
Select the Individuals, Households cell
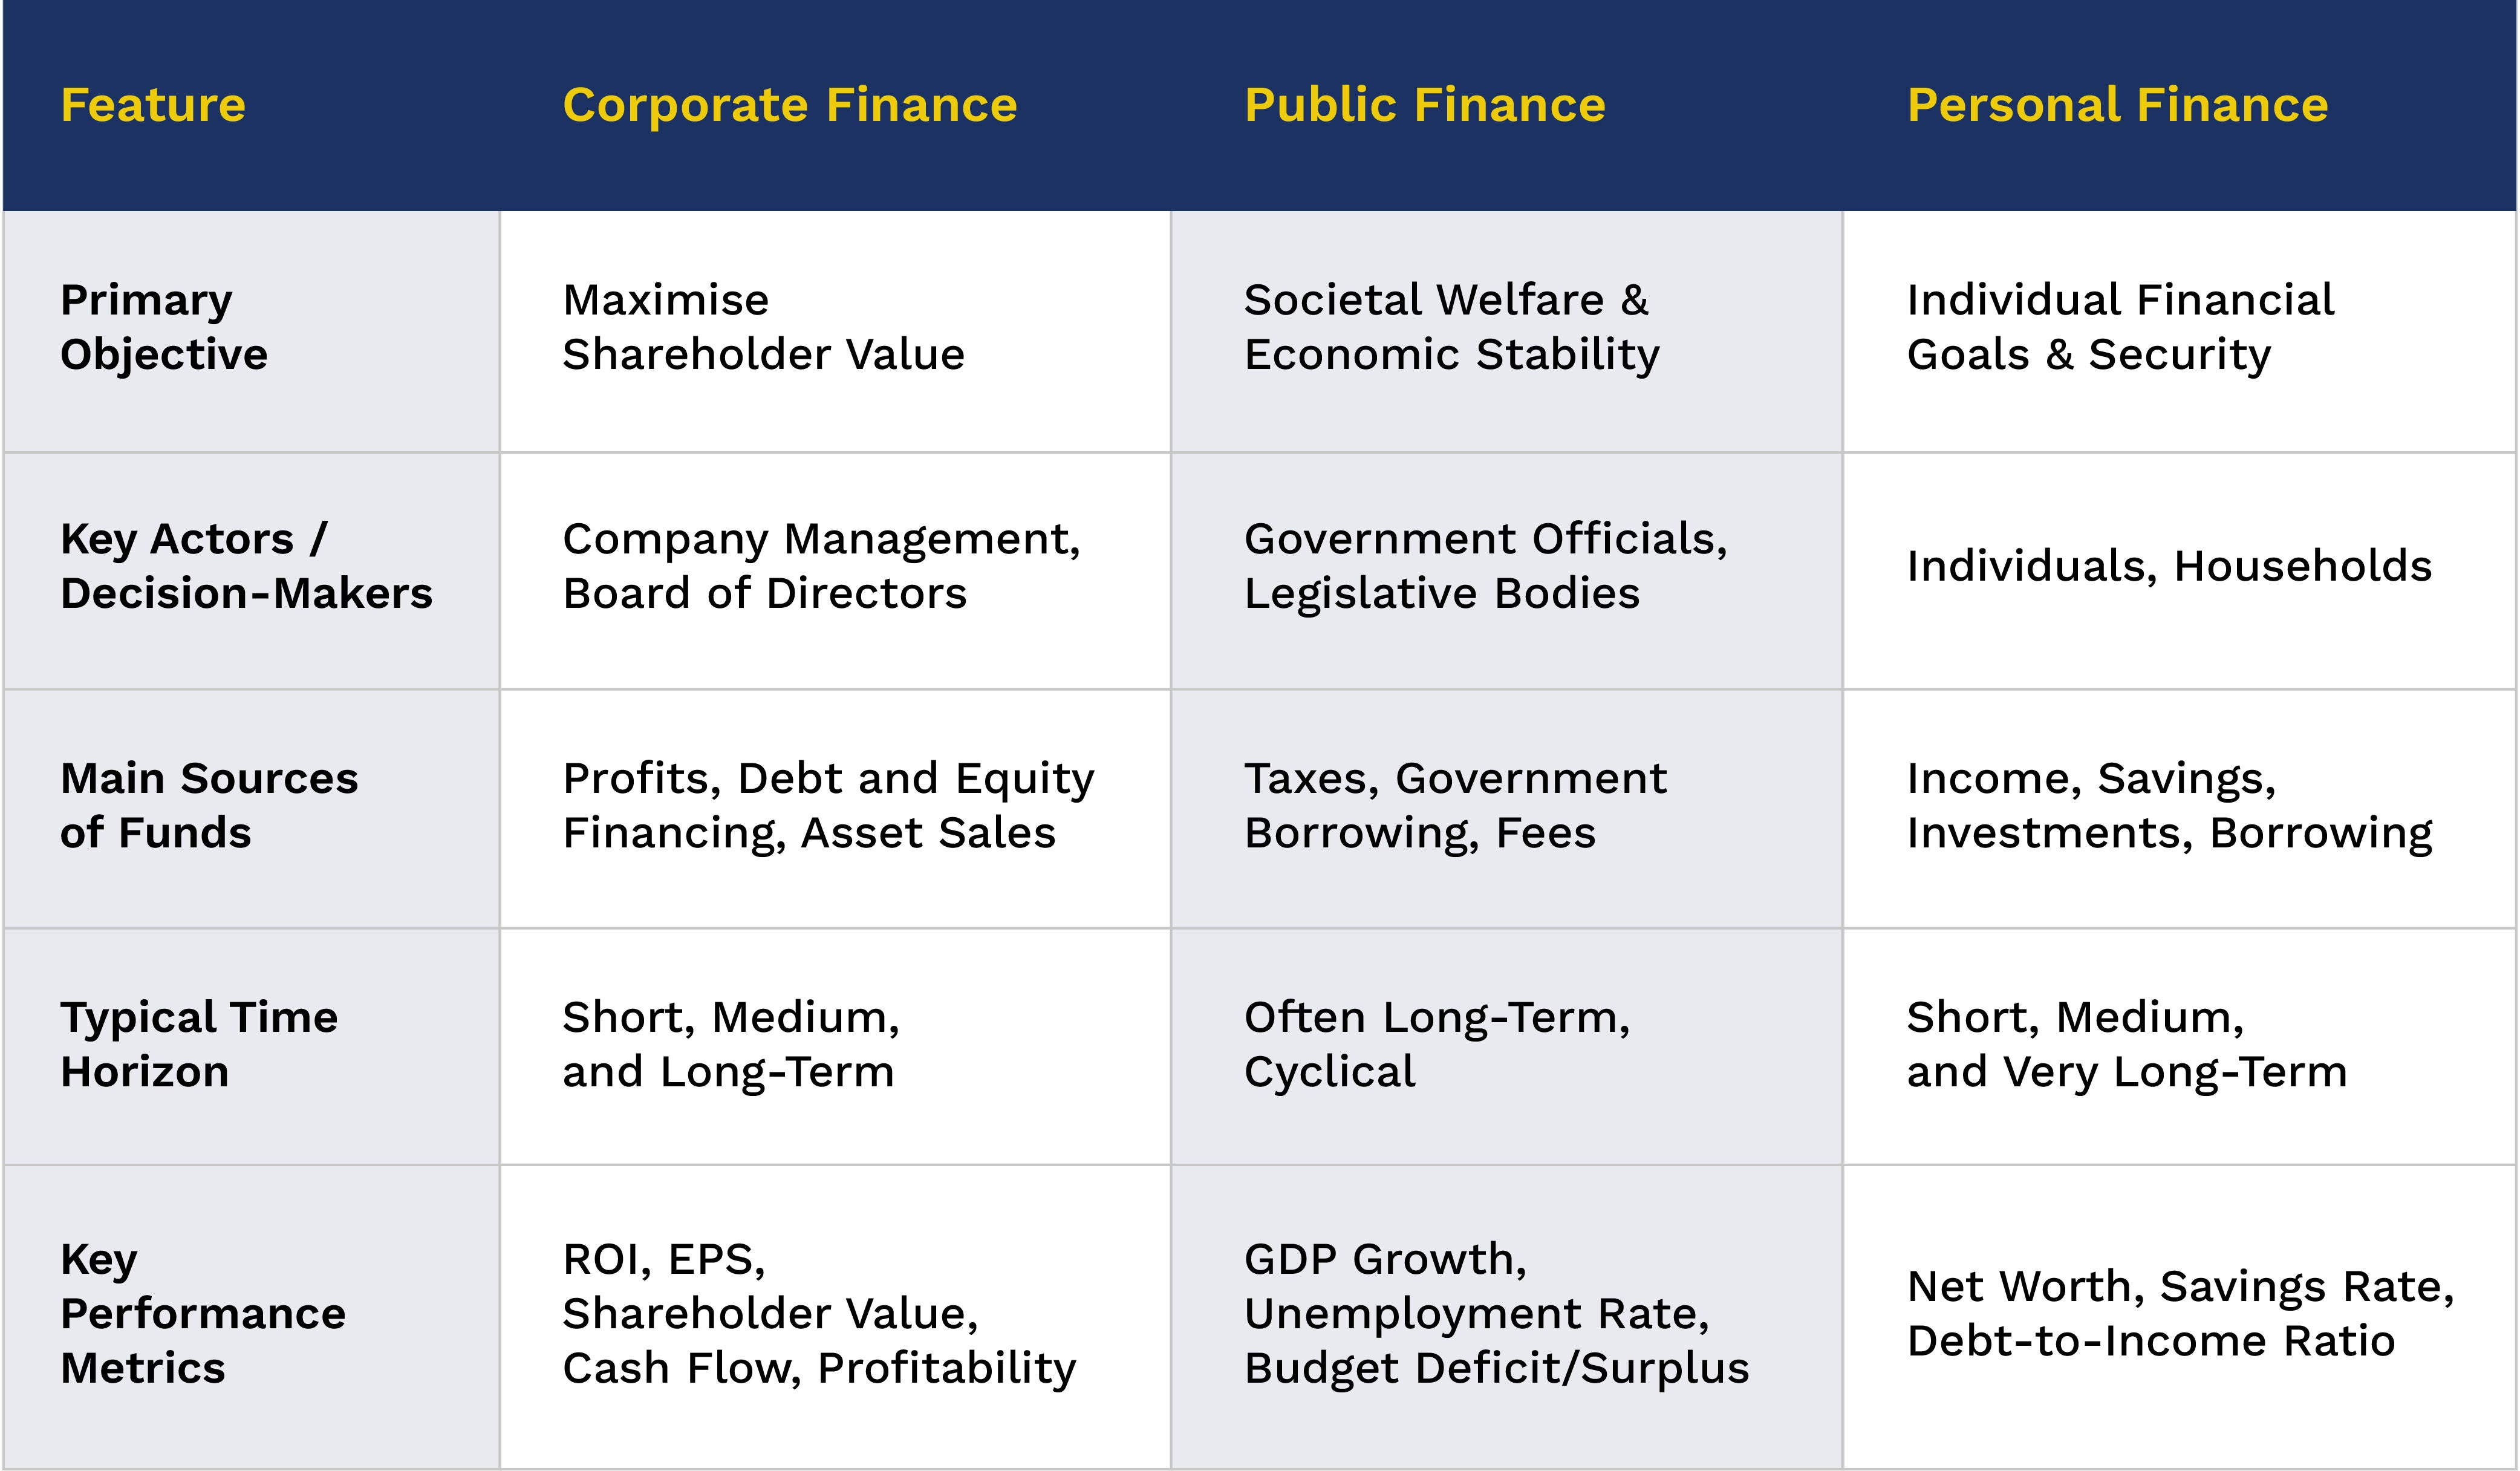(2169, 566)
